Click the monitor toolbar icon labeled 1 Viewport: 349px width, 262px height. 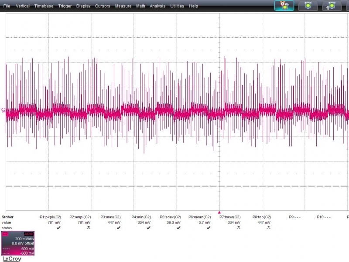coord(332,6)
